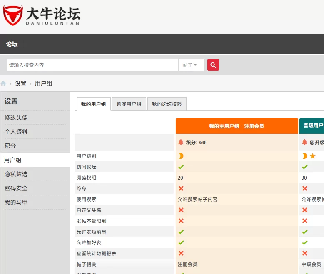The image size is (324, 274).
Task: Click the 使用搜索 row label
Action: 86,199
